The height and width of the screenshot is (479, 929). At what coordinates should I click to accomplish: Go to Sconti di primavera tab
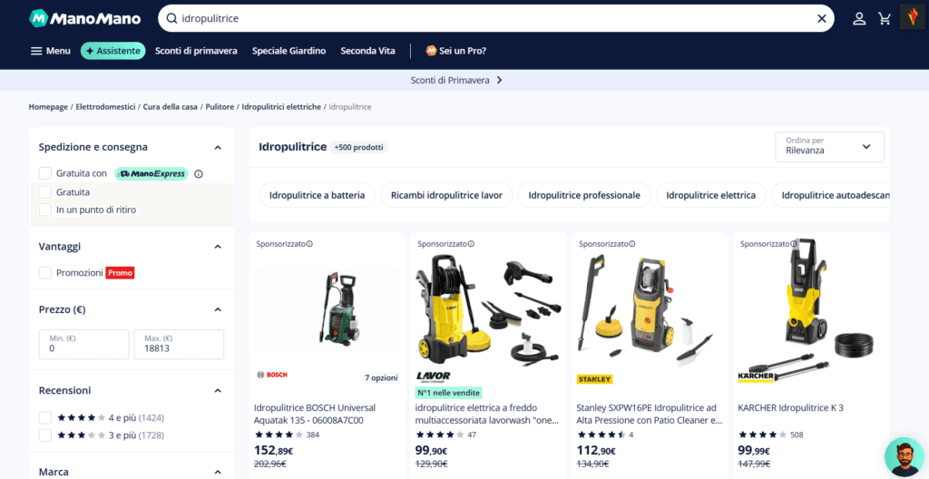tap(196, 51)
